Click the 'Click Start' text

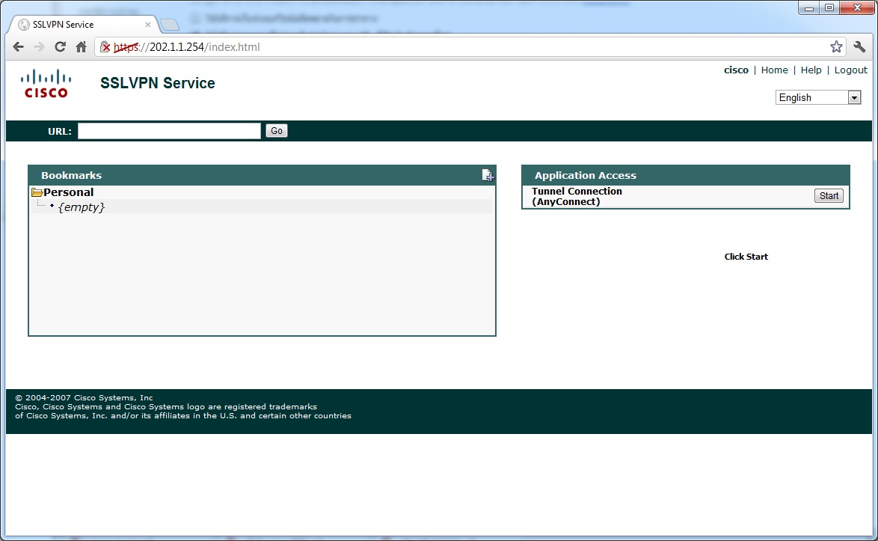click(x=746, y=257)
